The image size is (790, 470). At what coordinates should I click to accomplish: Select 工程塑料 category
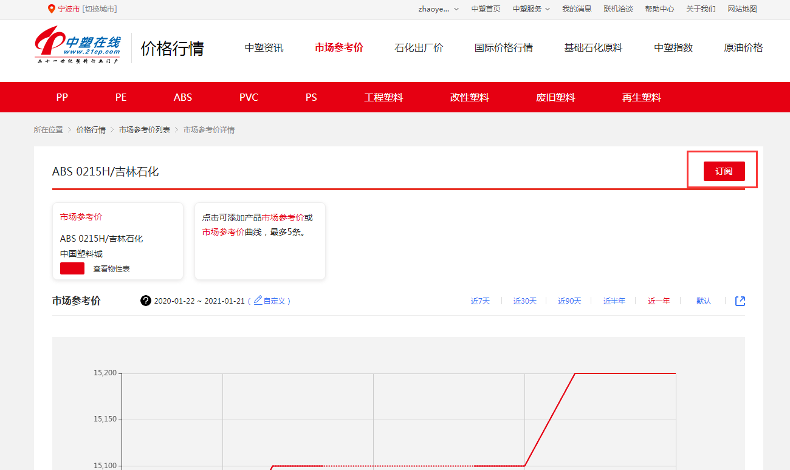383,97
